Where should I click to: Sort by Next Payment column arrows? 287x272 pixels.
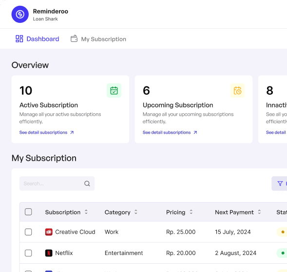point(259,212)
